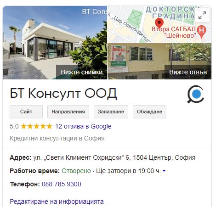Open the 12 отзива в Google link
Screen dimensions: 216x207
point(83,127)
